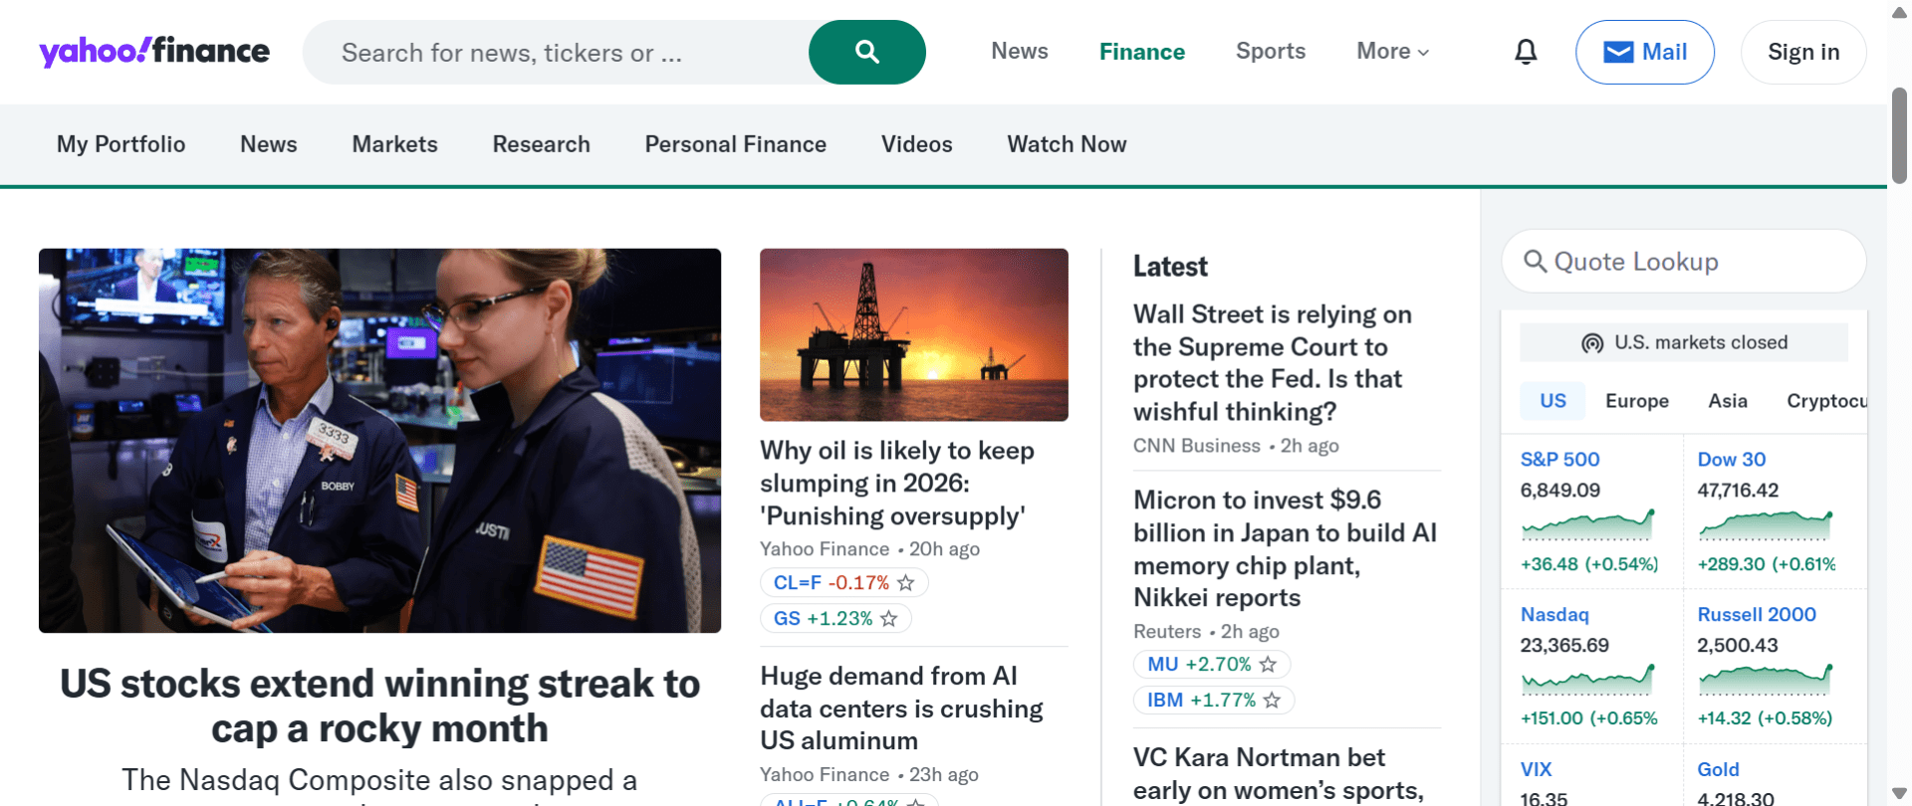Open the notifications bell

(x=1526, y=52)
